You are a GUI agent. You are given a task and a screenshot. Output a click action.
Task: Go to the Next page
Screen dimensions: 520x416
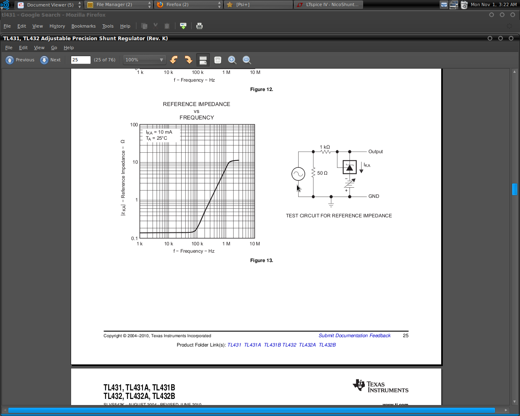pos(50,60)
